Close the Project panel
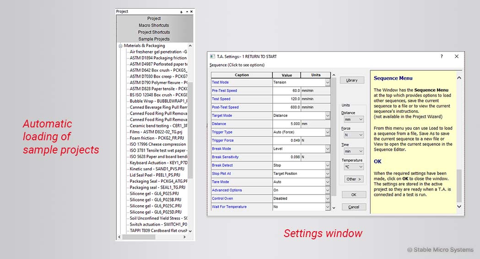Viewport: 480px width, 259px height. 191,11
